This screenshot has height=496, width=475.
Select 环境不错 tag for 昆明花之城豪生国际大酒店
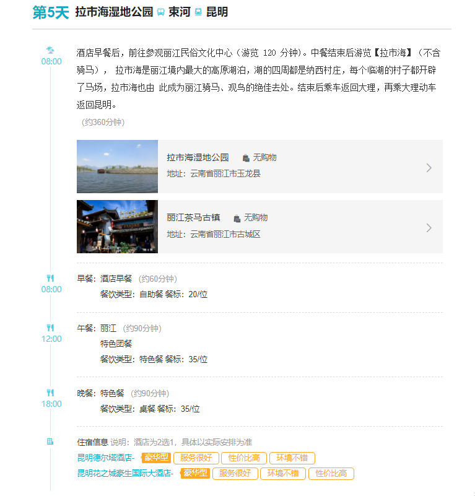(282, 474)
